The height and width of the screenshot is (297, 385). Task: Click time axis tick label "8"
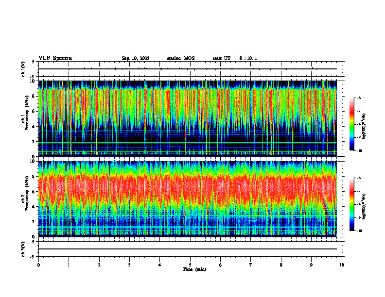tap(281, 265)
